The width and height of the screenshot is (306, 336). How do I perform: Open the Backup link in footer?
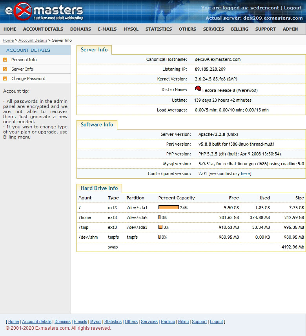click(x=168, y=322)
